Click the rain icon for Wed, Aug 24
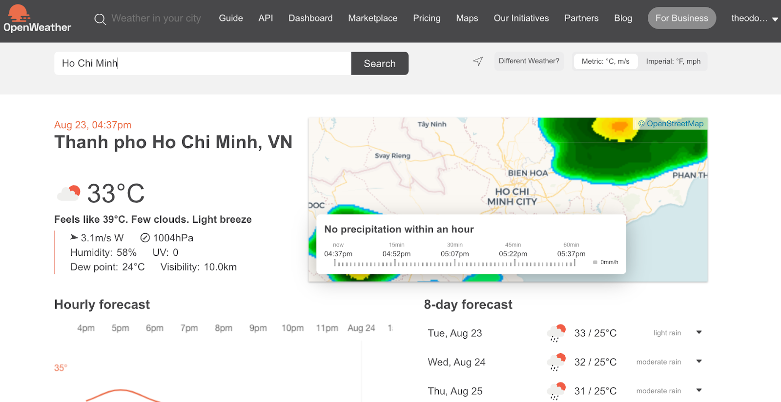Image resolution: width=781 pixels, height=402 pixels. click(556, 362)
